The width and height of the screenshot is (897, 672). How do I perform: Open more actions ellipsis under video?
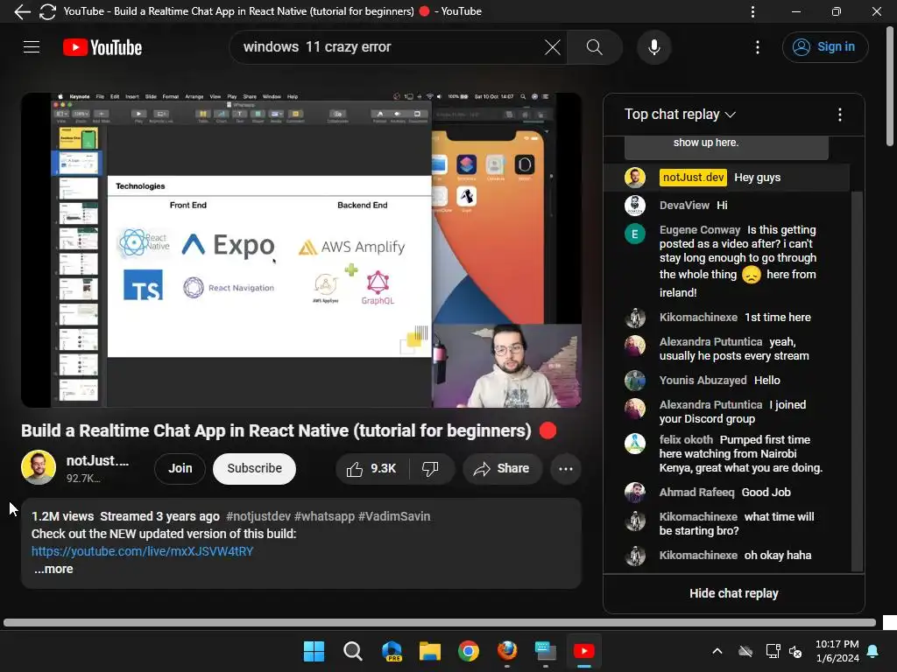566,469
